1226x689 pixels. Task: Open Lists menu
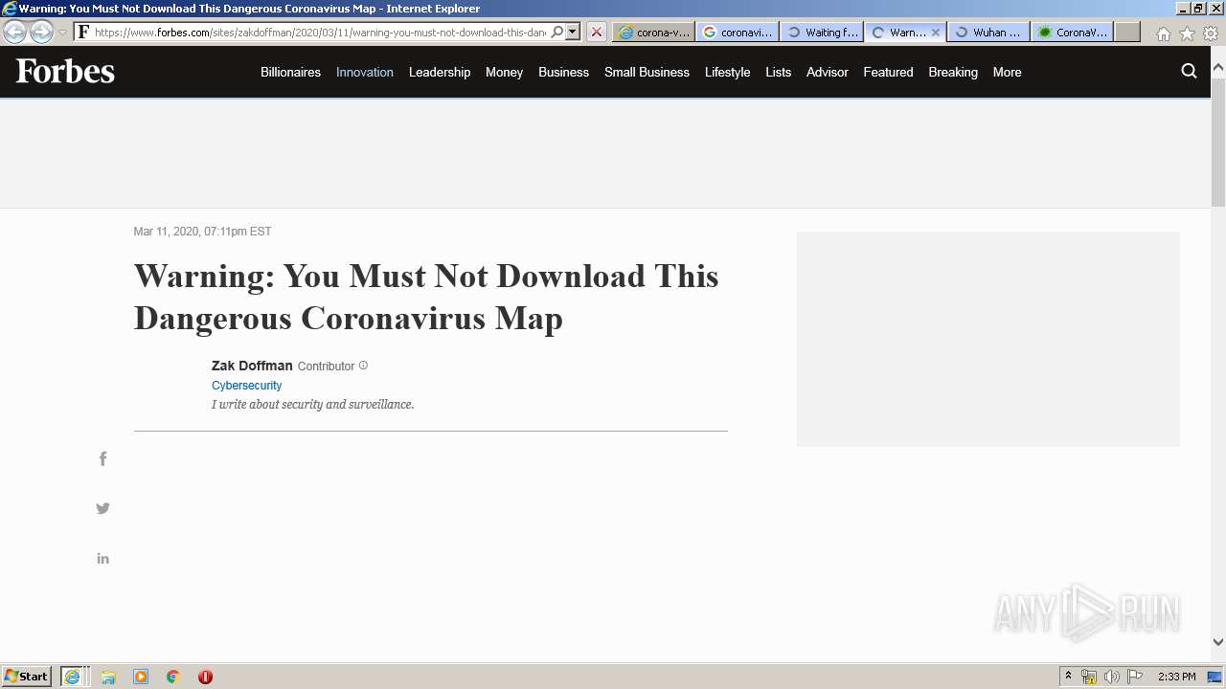[x=779, y=72]
